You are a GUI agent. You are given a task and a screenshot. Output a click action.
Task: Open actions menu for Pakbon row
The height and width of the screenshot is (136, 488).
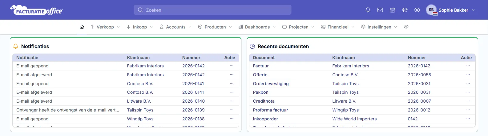(468, 92)
